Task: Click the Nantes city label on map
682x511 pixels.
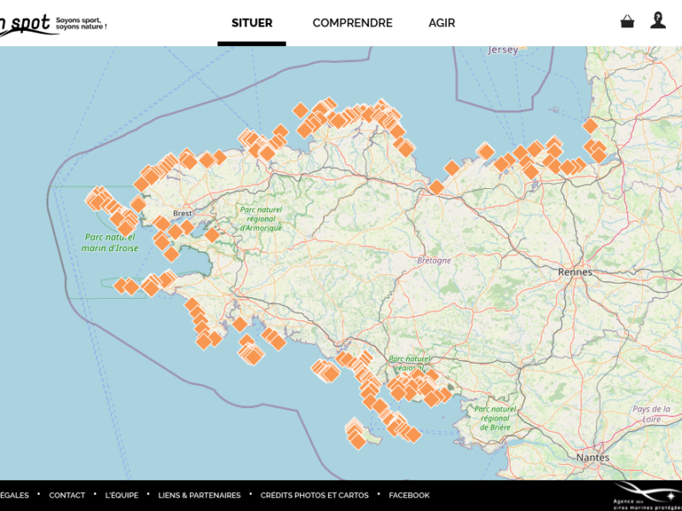Action: tap(592, 457)
